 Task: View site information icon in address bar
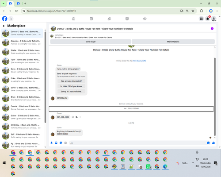(24, 11)
